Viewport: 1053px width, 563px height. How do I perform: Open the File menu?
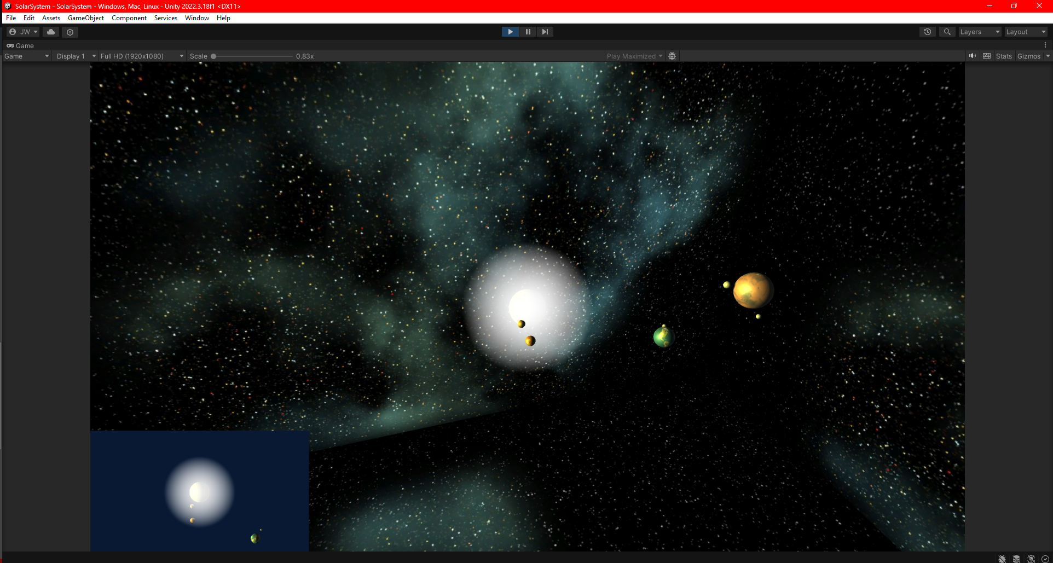click(11, 18)
